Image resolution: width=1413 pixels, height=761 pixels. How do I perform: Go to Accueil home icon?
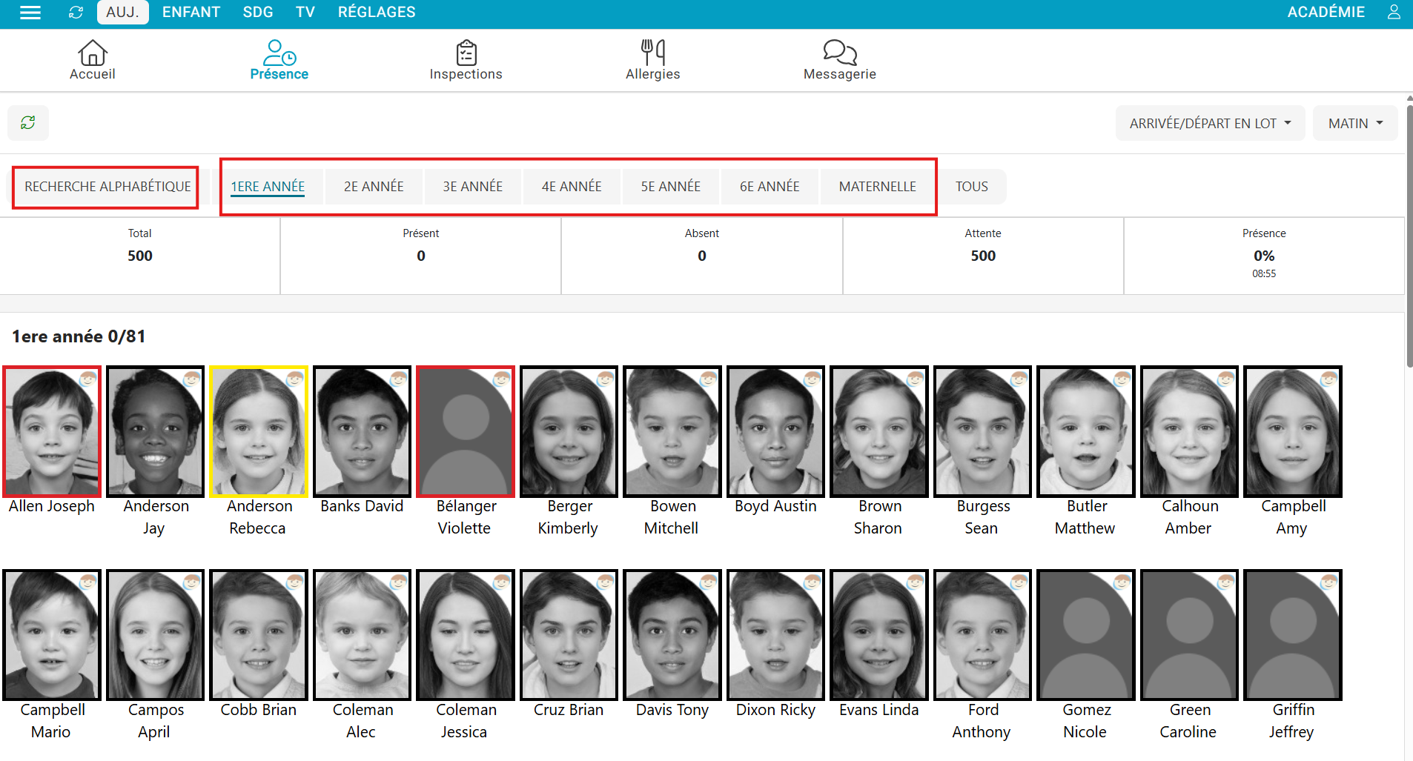(93, 59)
